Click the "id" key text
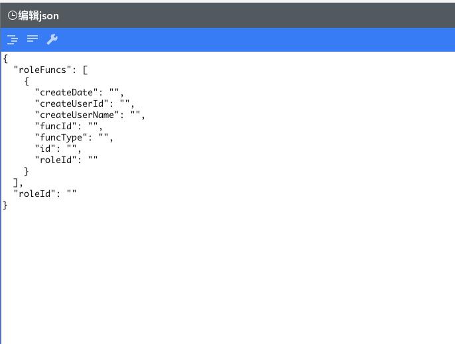This screenshot has width=455, height=344. [x=45, y=148]
